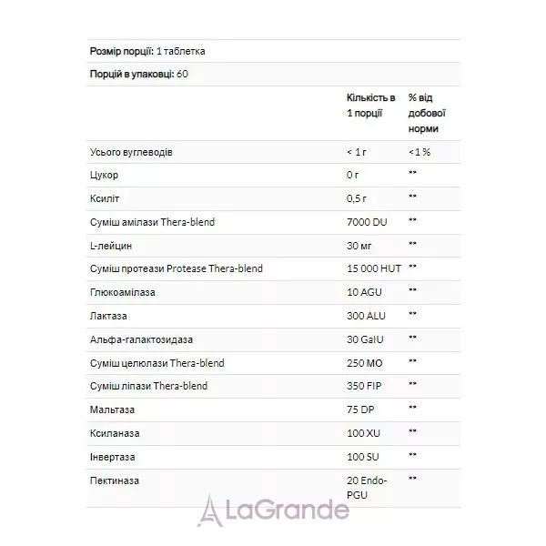Click the 'Кількість в 1 порції' column header
Image resolution: width=546 pixels, height=546 pixels.
(x=371, y=106)
